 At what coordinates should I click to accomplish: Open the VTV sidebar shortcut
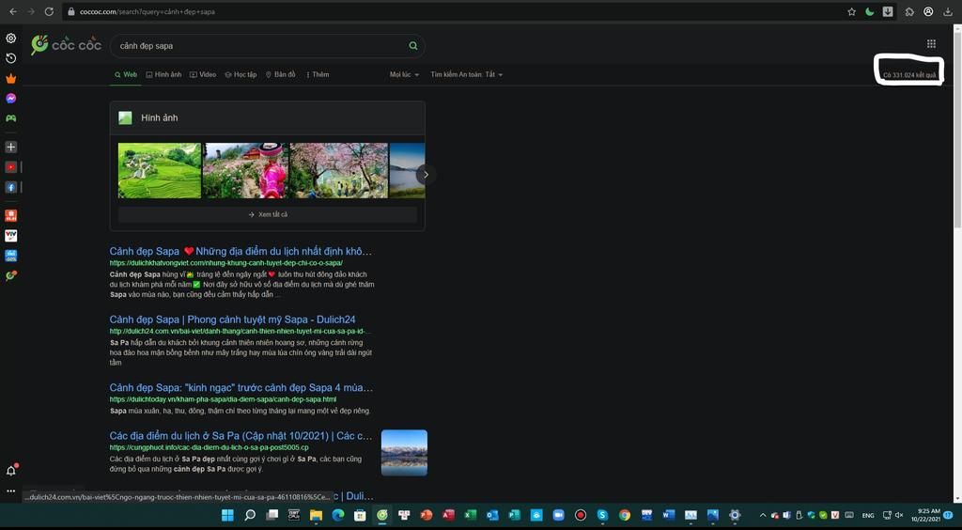(11, 236)
